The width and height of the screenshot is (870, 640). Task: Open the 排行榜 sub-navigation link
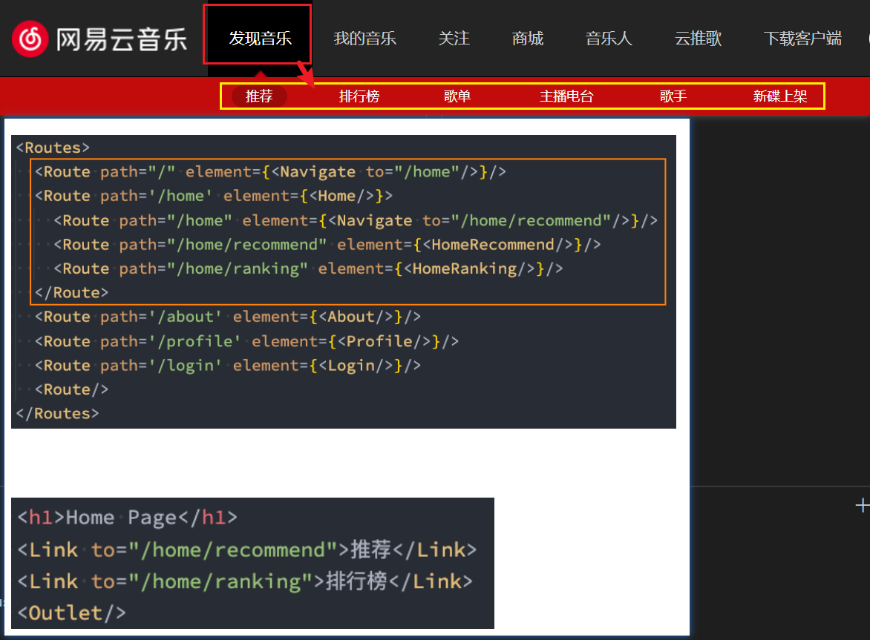click(359, 96)
